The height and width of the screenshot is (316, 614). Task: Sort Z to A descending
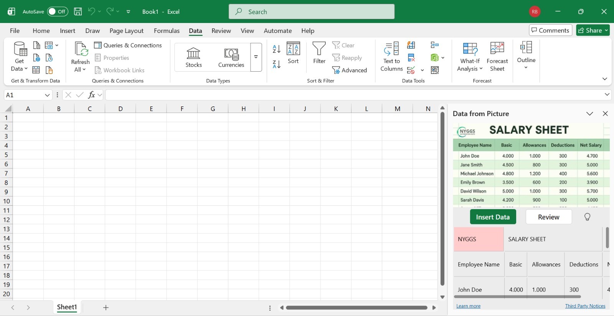tap(277, 64)
